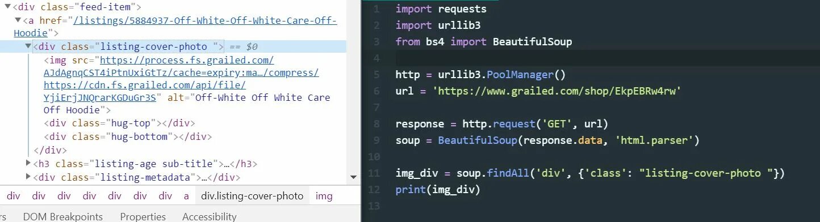Open the Accessibility tab
820x222 pixels.
[209, 216]
